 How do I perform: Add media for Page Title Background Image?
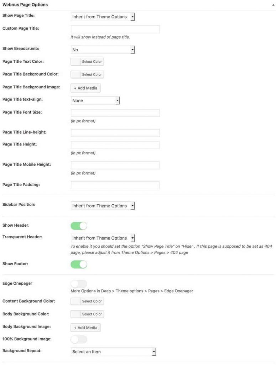click(85, 88)
